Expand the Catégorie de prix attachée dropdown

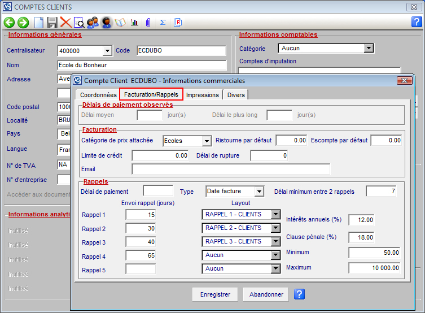point(206,141)
